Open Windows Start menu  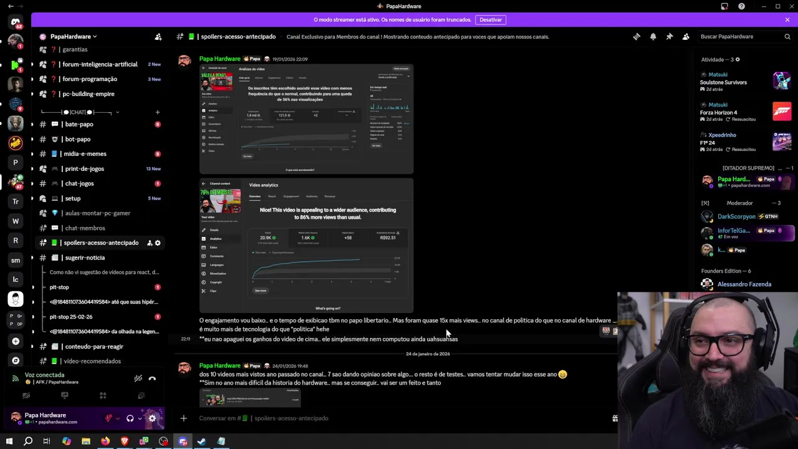(x=9, y=442)
